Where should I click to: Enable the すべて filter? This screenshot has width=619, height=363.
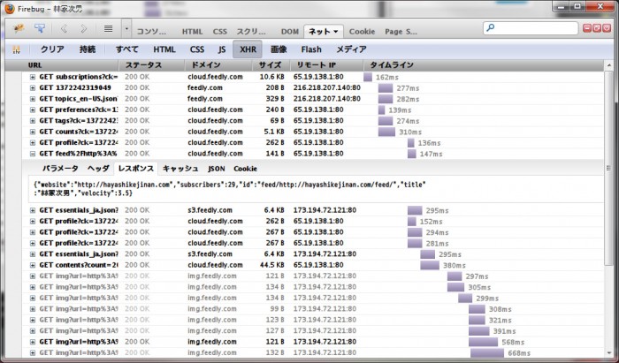127,49
